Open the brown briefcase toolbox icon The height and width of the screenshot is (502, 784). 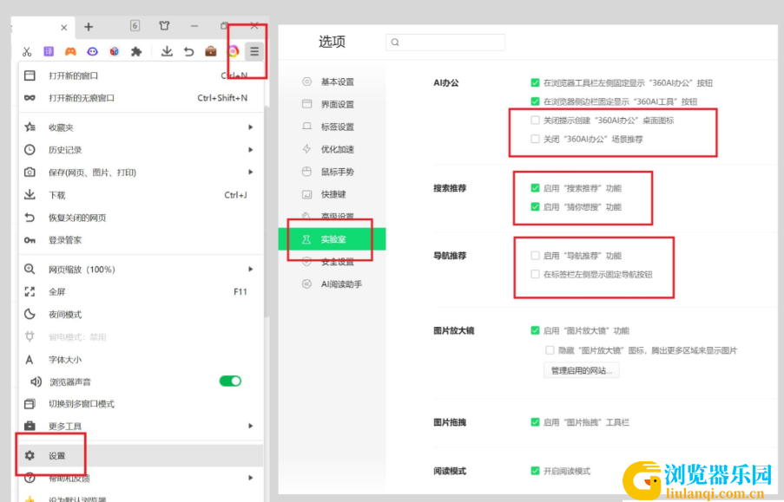tap(210, 51)
